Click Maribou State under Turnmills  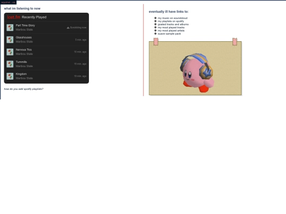point(24,66)
